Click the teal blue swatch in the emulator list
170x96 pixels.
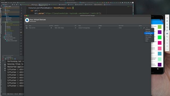point(160,54)
